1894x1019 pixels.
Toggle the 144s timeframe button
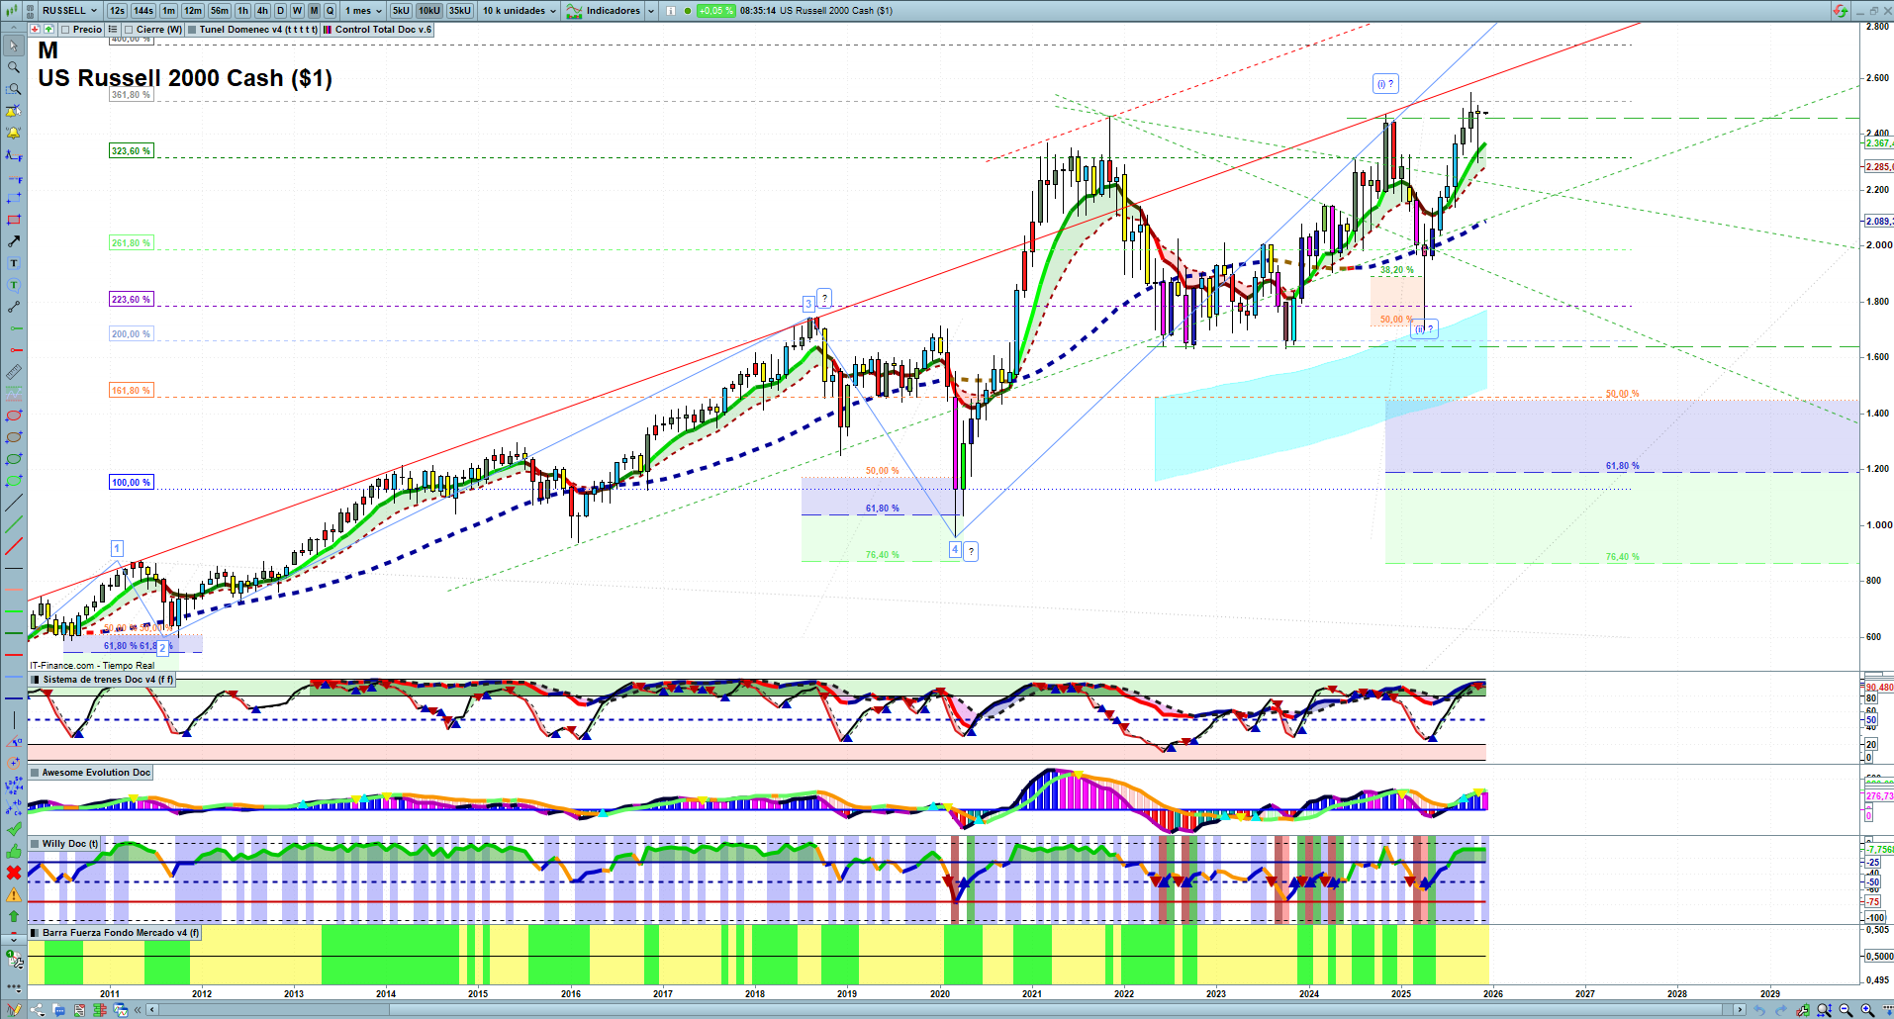point(143,11)
